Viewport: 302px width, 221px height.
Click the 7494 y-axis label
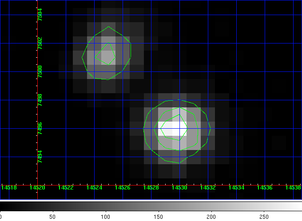point(40,157)
